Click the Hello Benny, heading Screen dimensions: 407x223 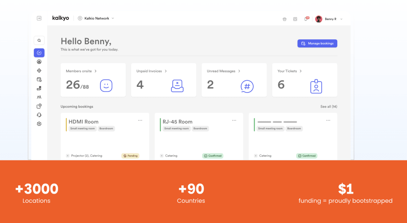86,41
